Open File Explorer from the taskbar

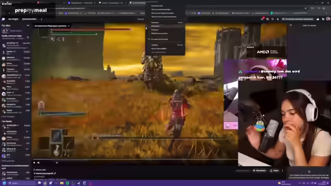(62, 183)
